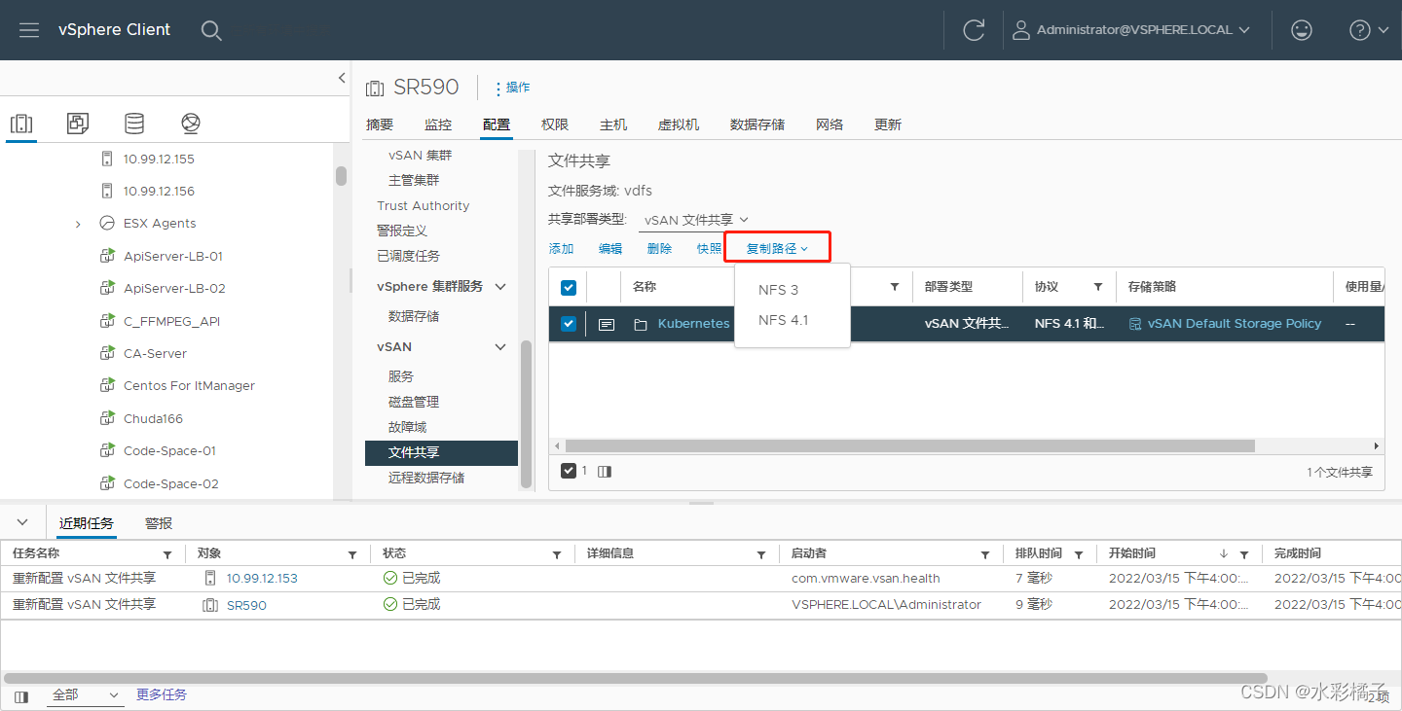Toggle the select-all header checkbox
The height and width of the screenshot is (711, 1402).
click(x=570, y=287)
